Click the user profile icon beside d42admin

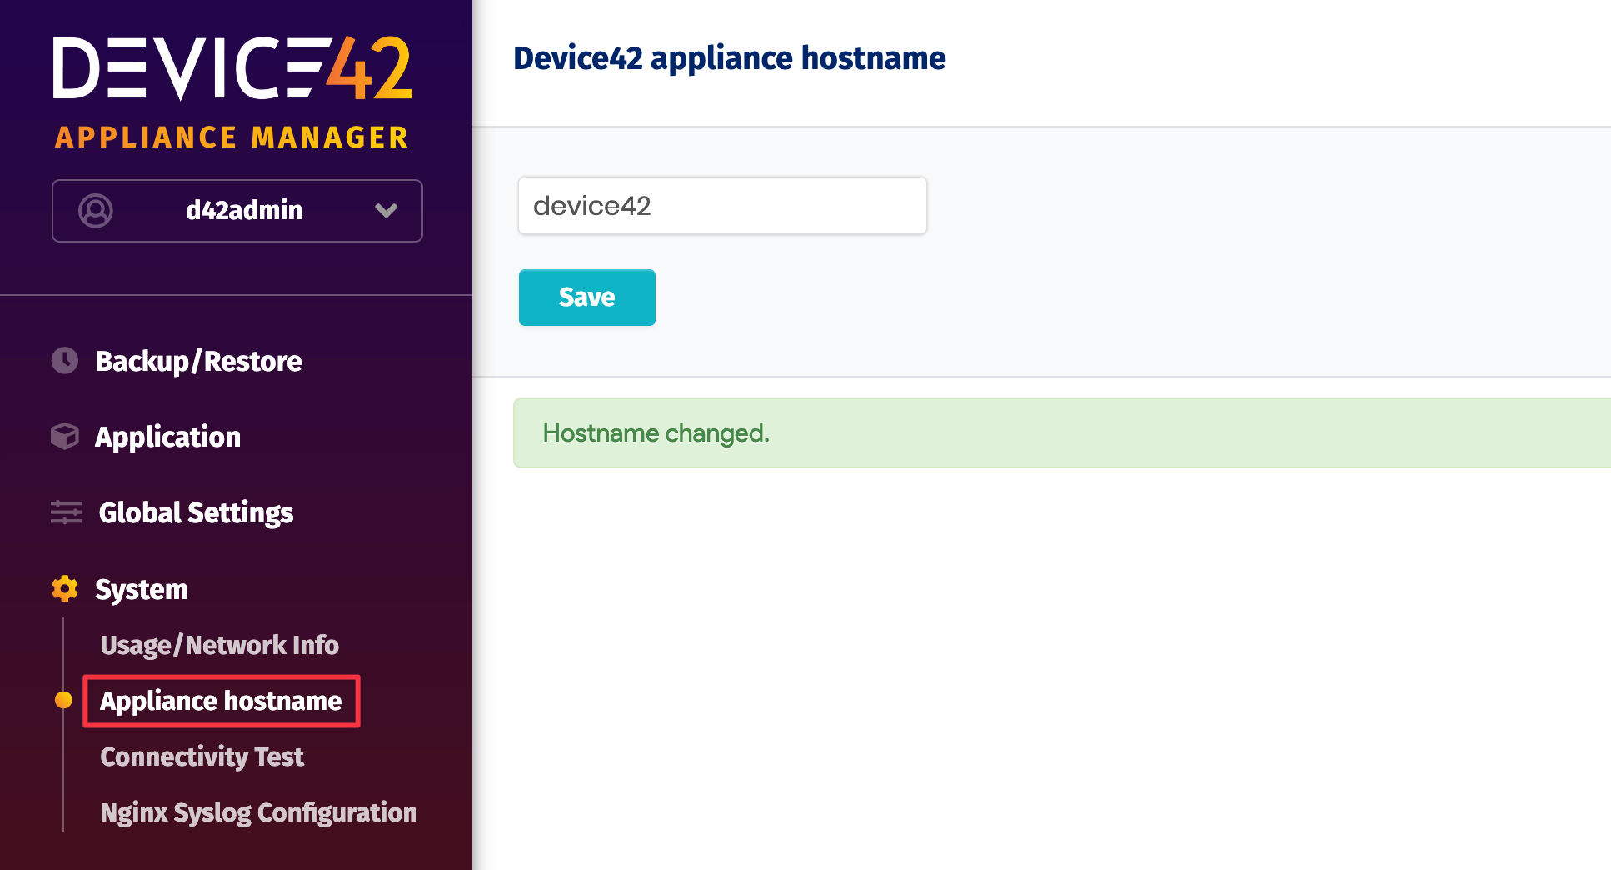coord(95,211)
